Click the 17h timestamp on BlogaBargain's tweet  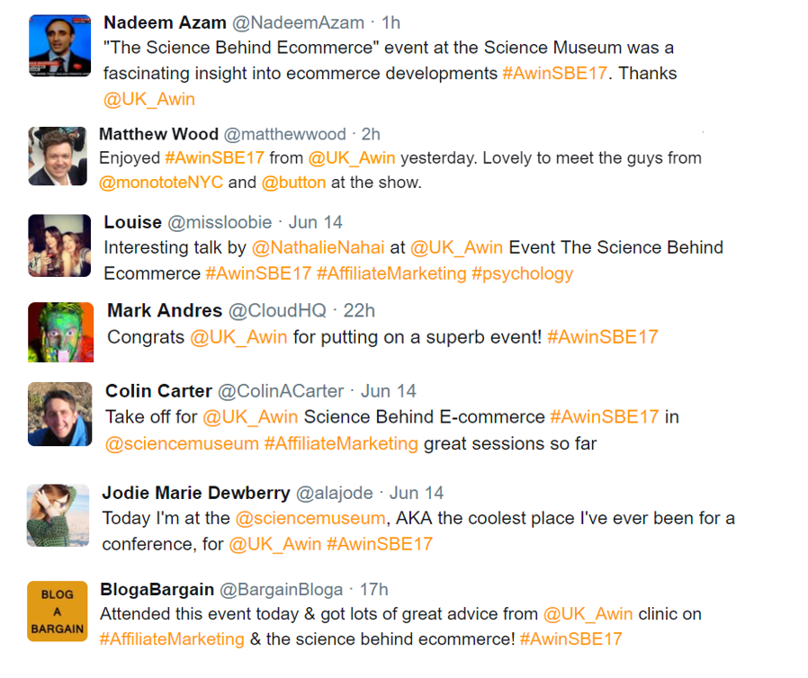click(373, 590)
